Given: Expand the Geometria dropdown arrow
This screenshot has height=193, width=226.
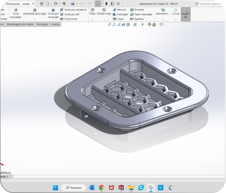Looking at the screenshot, I should click(x=163, y=19).
